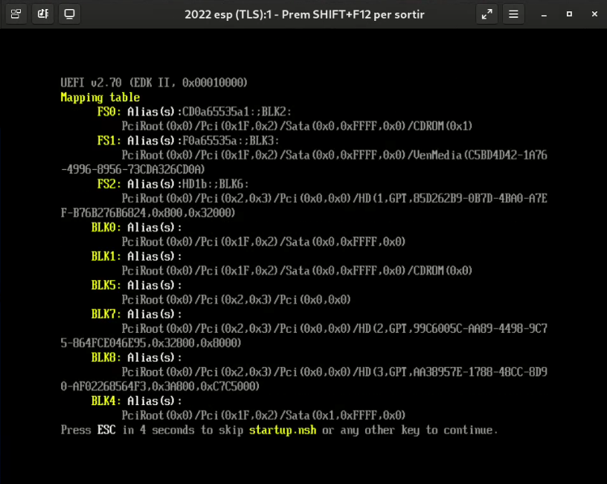The image size is (607, 484).
Task: Maximize the viewer window
Action: click(x=569, y=14)
